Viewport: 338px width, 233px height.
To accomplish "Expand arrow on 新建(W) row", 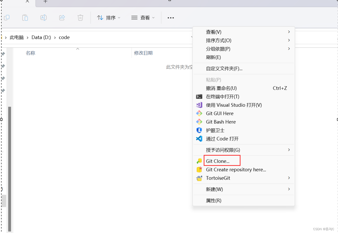I will coord(289,189).
